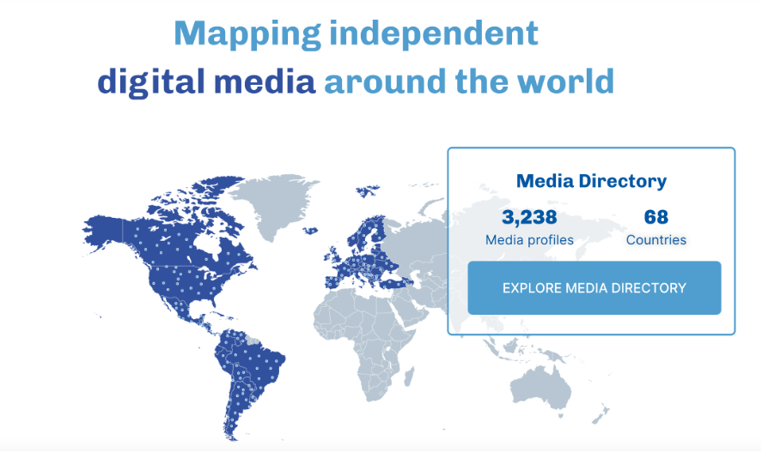Screen dimensions: 762x452
Task: Select the Media Directory card title
Action: click(x=591, y=181)
